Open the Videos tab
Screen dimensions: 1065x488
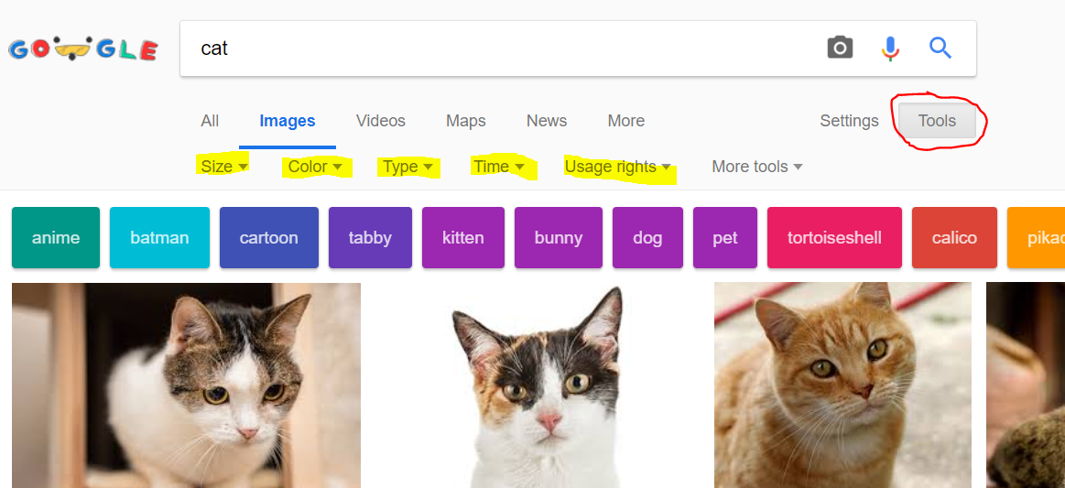click(380, 121)
